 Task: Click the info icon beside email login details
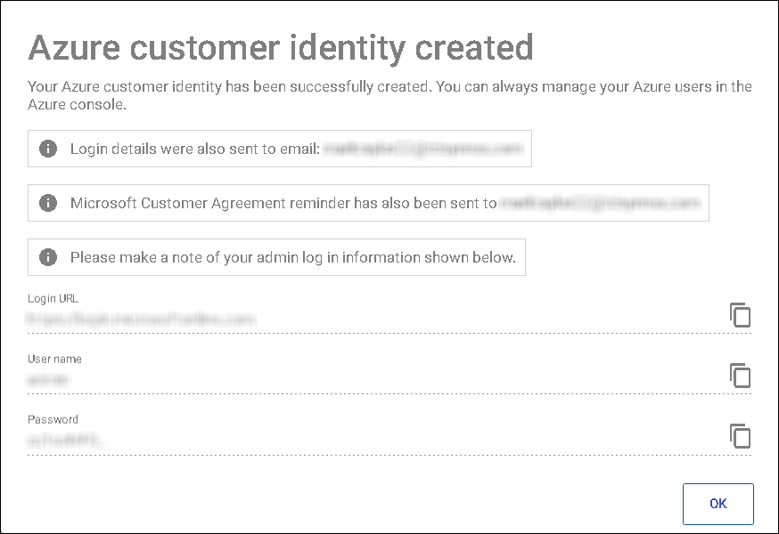pyautogui.click(x=48, y=149)
